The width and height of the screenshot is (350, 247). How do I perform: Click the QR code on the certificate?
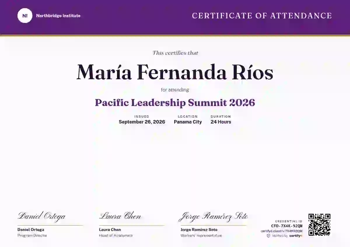pos(319,225)
